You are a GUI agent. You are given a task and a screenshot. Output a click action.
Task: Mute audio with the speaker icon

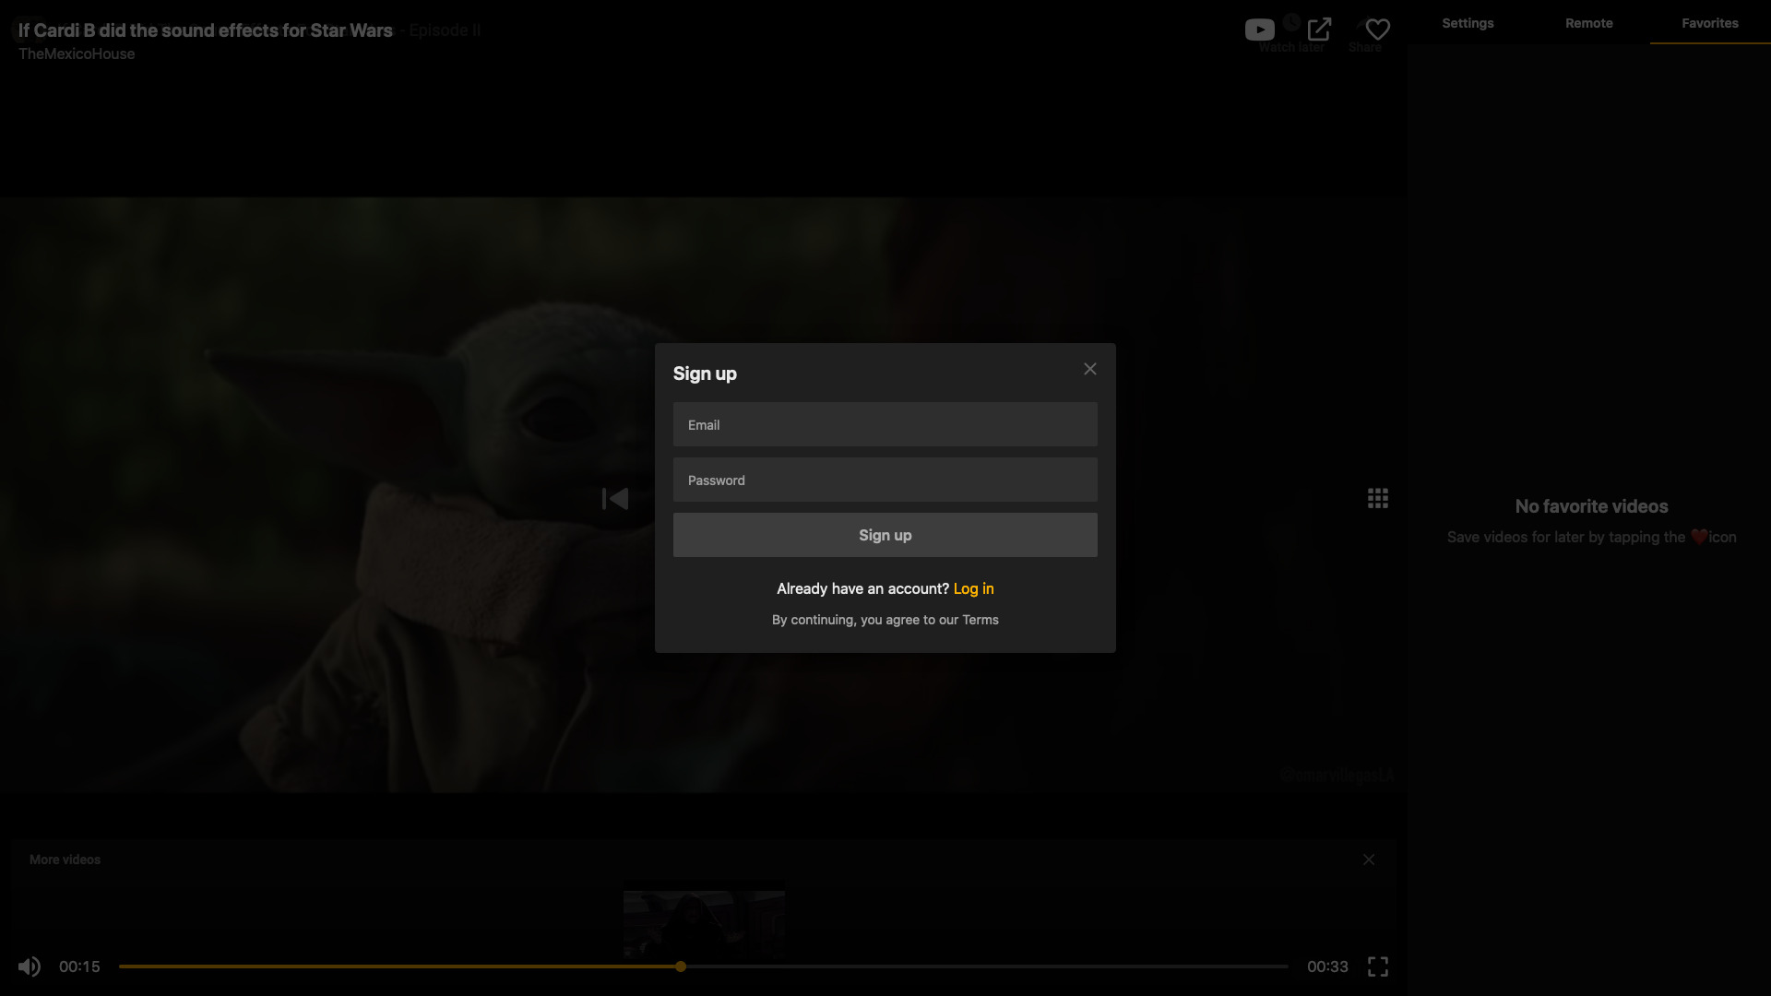(x=30, y=966)
